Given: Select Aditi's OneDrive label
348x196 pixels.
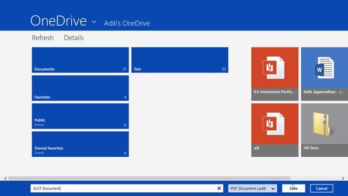Looking at the screenshot, I should pos(127,23).
